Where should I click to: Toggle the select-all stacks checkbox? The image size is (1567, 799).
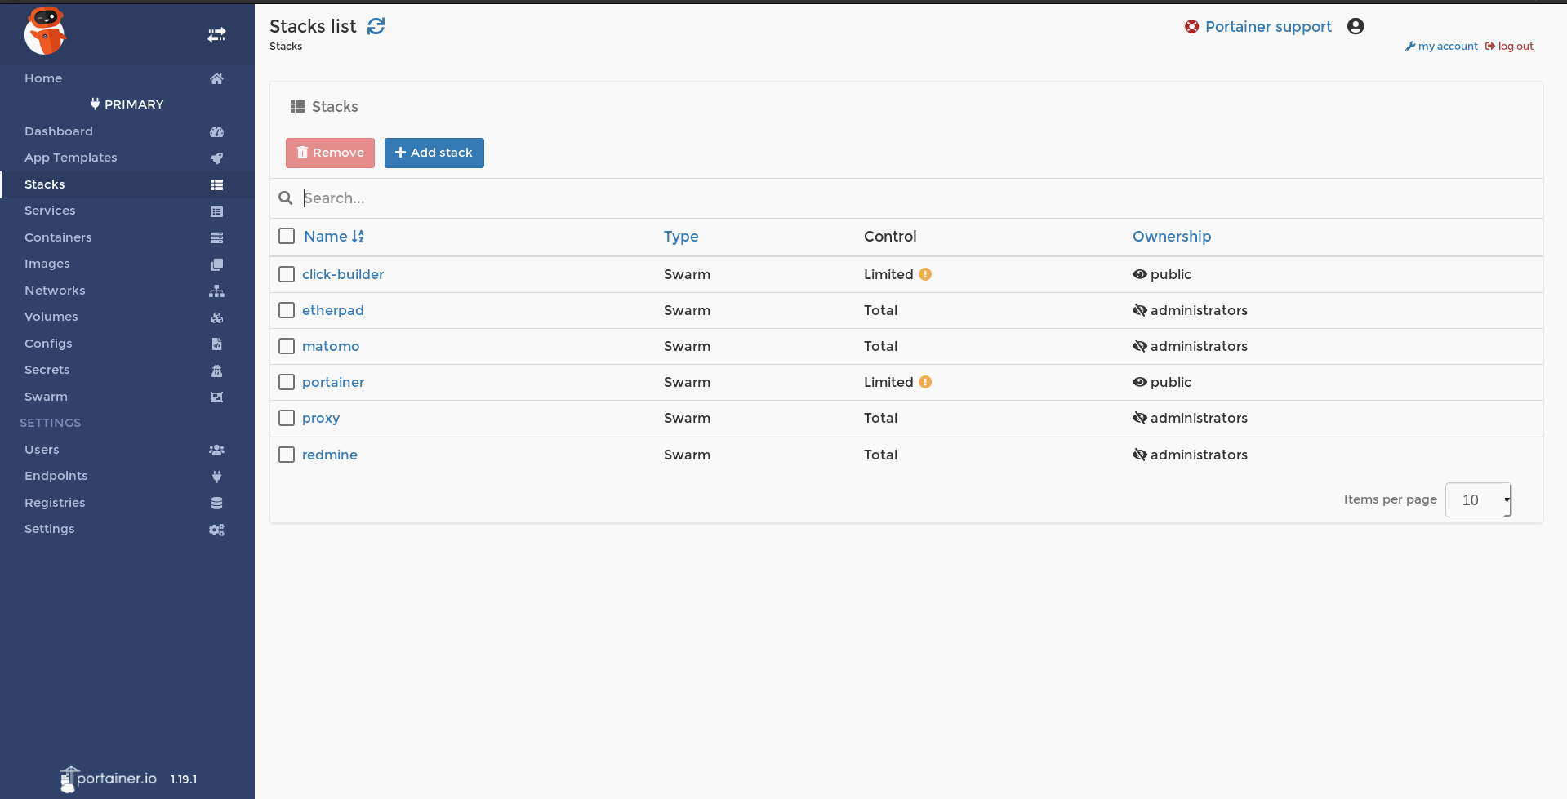click(287, 237)
